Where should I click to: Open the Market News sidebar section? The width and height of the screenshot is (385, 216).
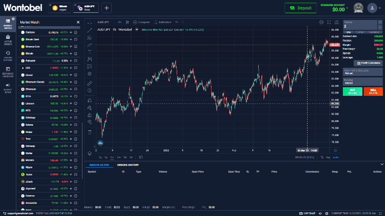(8, 89)
